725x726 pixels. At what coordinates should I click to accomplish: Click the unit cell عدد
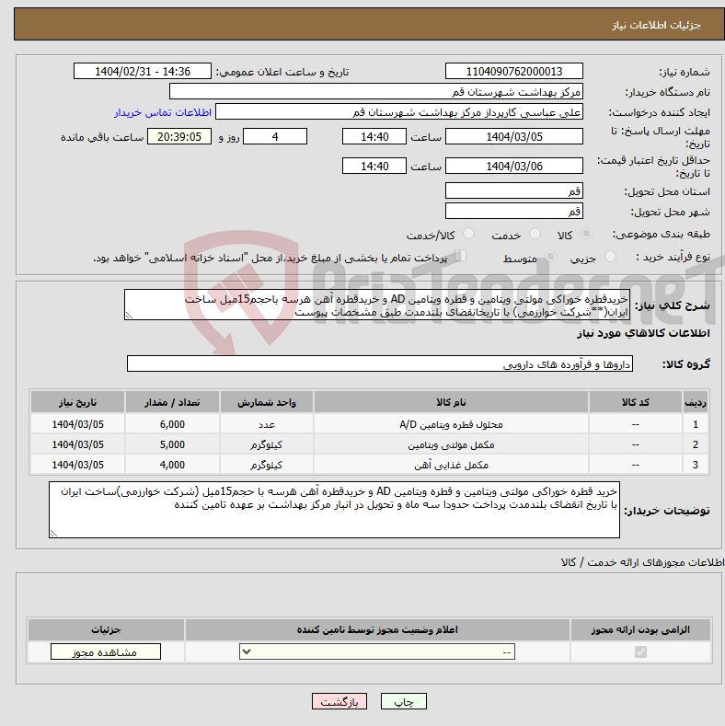(x=267, y=424)
